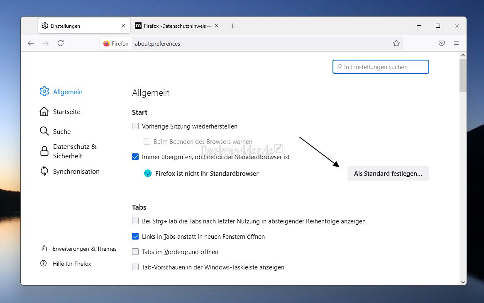The width and height of the screenshot is (484, 303).
Task: Enable Tabs im Vordergrund öffnen
Action: (x=135, y=252)
